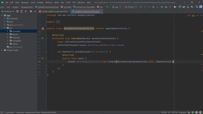Open project panel settings gear
Viewport: 203px width, 114px height.
point(31,11)
